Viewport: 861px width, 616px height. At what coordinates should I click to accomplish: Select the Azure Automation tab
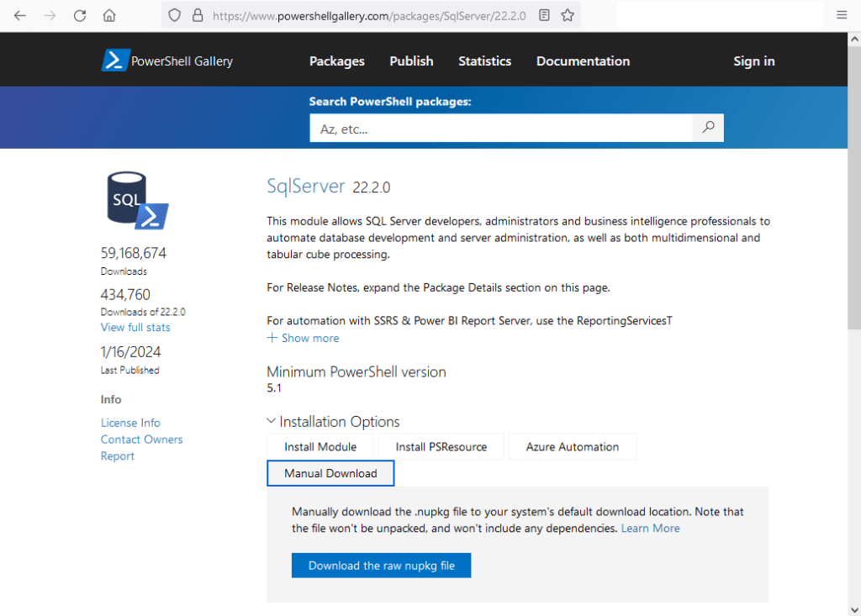[x=572, y=446]
